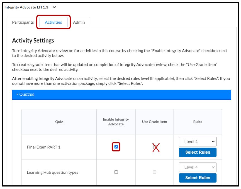Screen dimensions: 241x189
Task: Enable Integrity Advocate for Learning Hub question types
Action: (x=116, y=172)
